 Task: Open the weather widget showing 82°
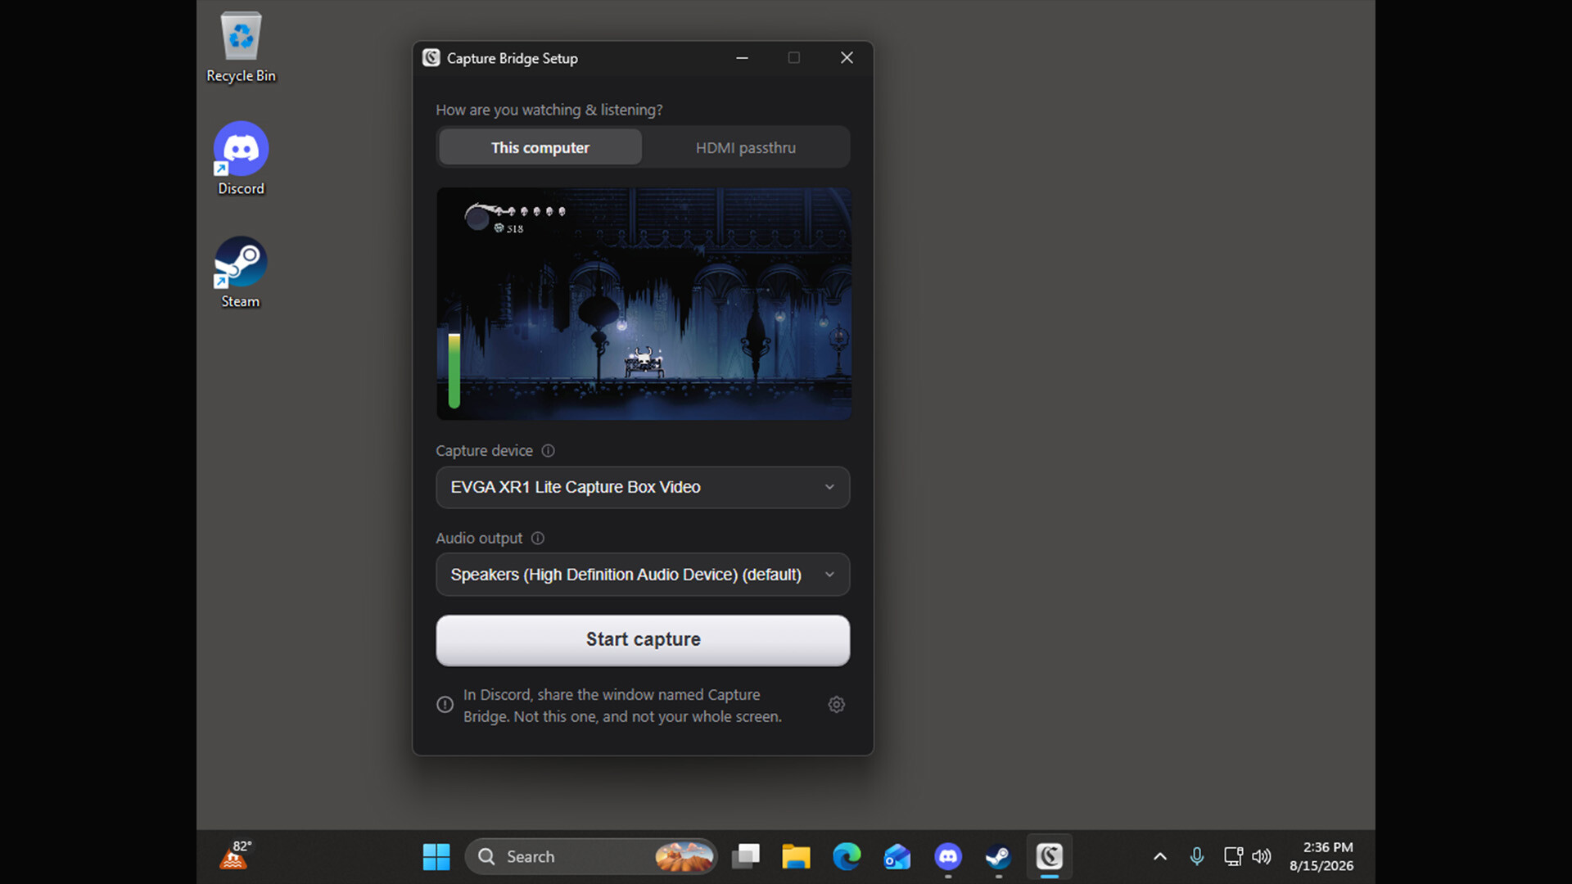pos(236,855)
